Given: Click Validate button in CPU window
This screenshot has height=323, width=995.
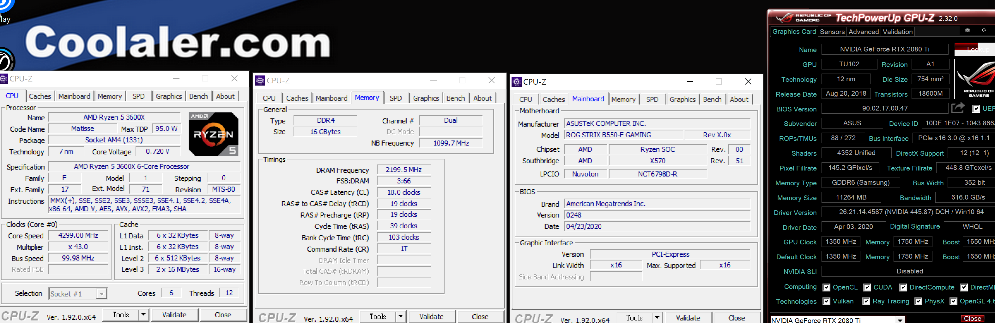Looking at the screenshot, I should pyautogui.click(x=174, y=314).
